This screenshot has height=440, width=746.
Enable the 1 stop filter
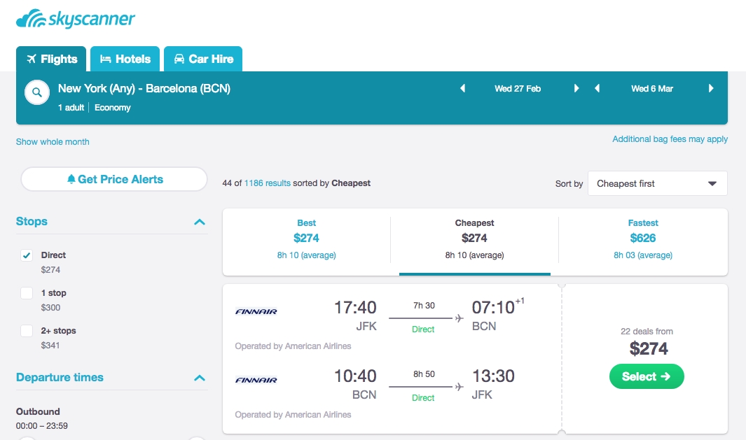pyautogui.click(x=27, y=293)
